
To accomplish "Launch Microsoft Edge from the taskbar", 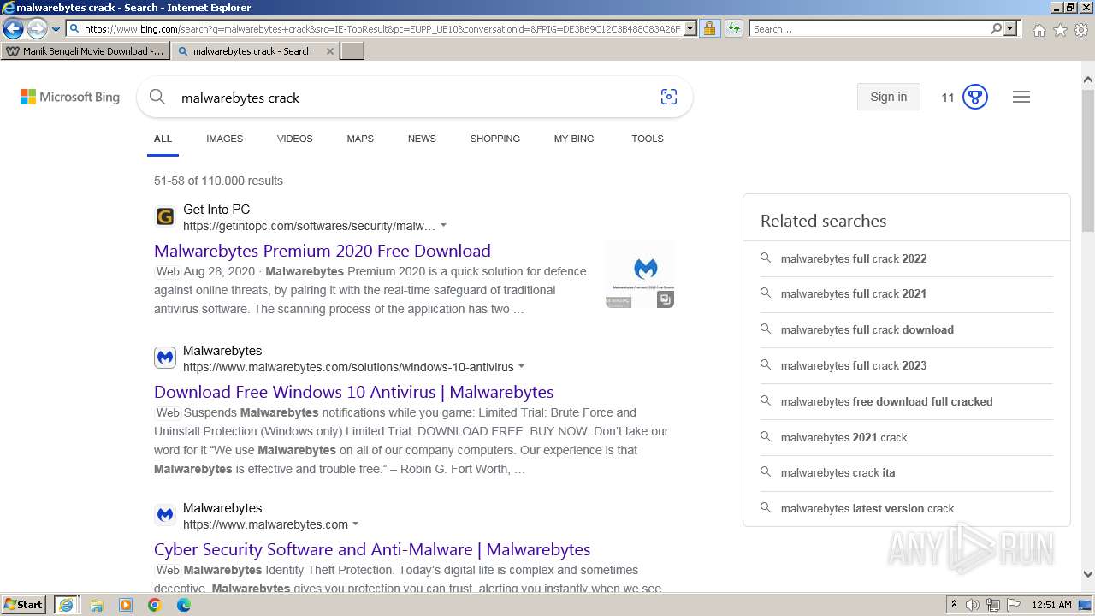I will (x=184, y=605).
